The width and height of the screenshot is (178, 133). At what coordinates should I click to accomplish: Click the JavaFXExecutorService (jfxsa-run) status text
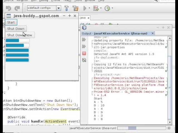click(x=93, y=128)
